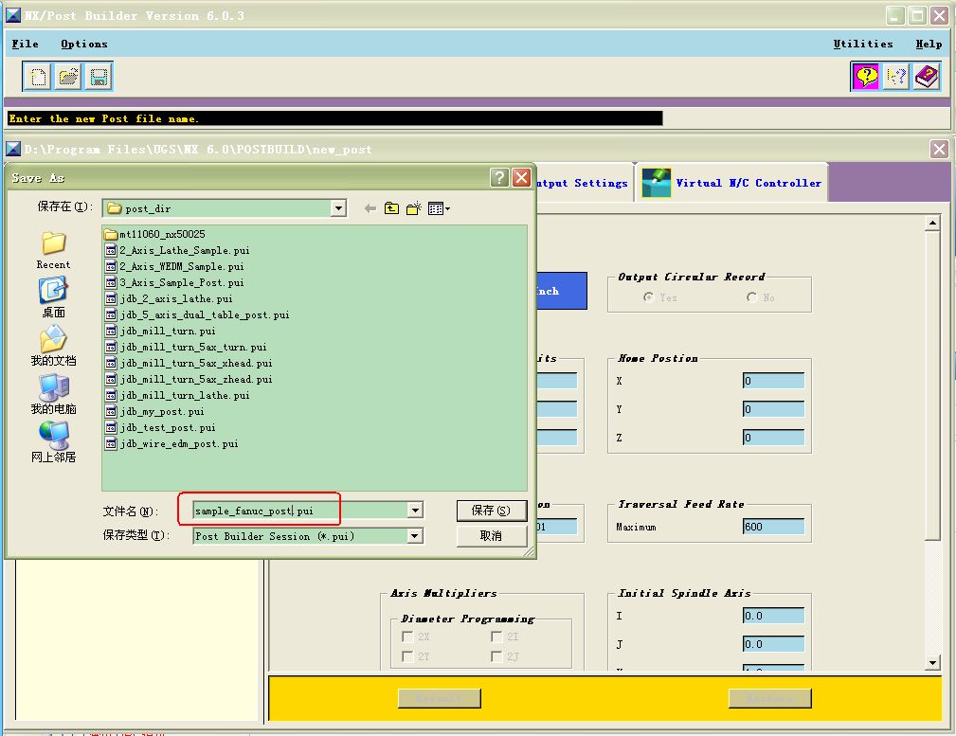This screenshot has height=736, width=956.
Task: Select jdb_test_post.pui file
Action: pyautogui.click(x=160, y=428)
